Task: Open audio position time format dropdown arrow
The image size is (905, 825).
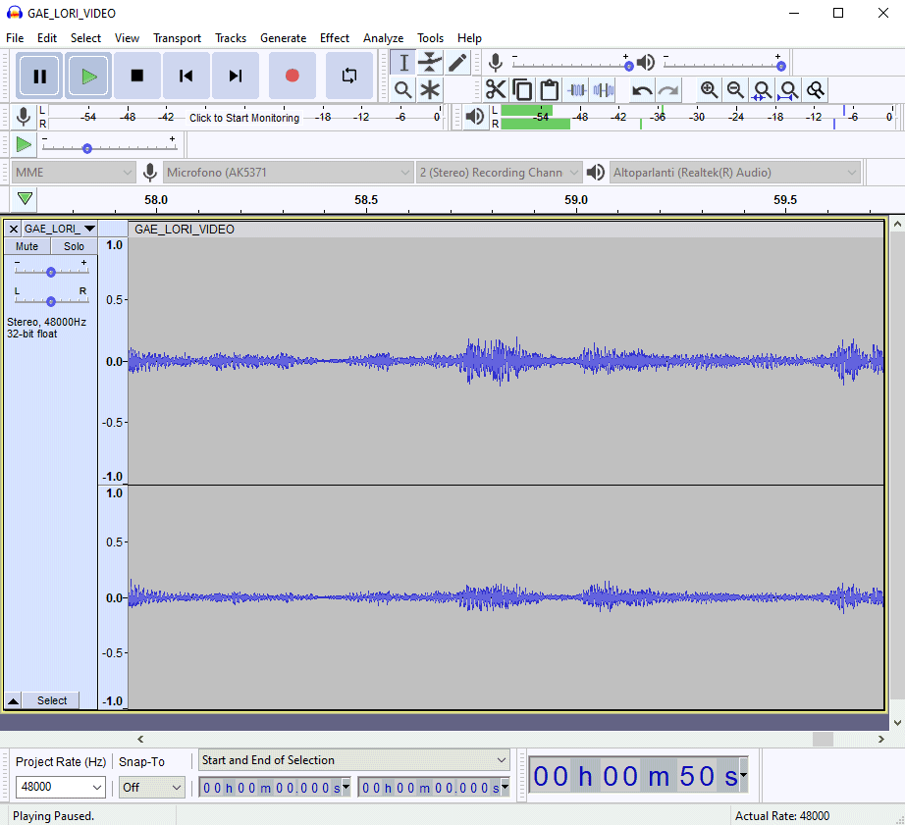Action: pos(743,775)
